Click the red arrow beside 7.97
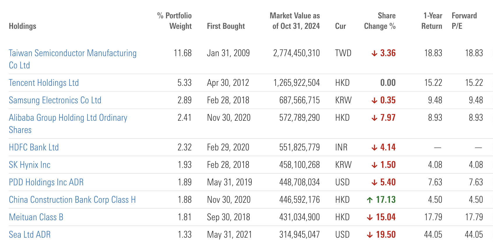Viewport: 493px width, 249px height. (374, 118)
